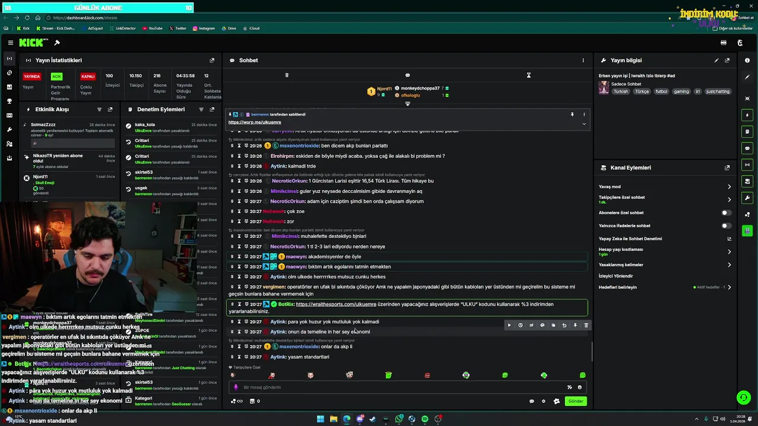The image size is (758, 426).
Task: Open the hamburger menu beside Kick logo
Action: pyautogui.click(x=11, y=43)
